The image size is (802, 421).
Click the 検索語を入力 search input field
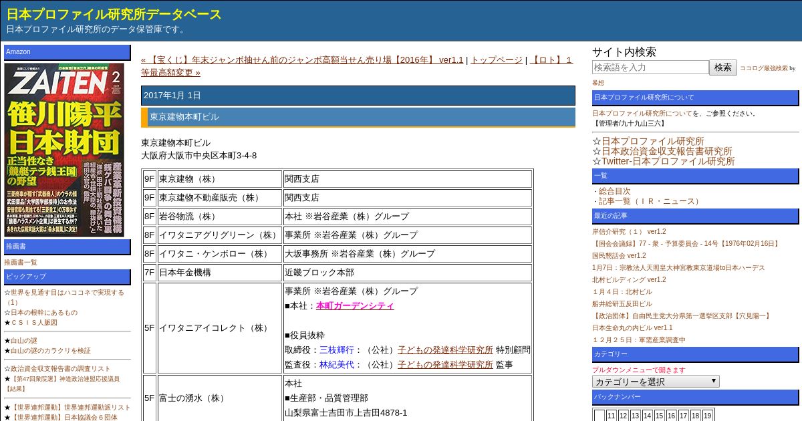point(650,67)
